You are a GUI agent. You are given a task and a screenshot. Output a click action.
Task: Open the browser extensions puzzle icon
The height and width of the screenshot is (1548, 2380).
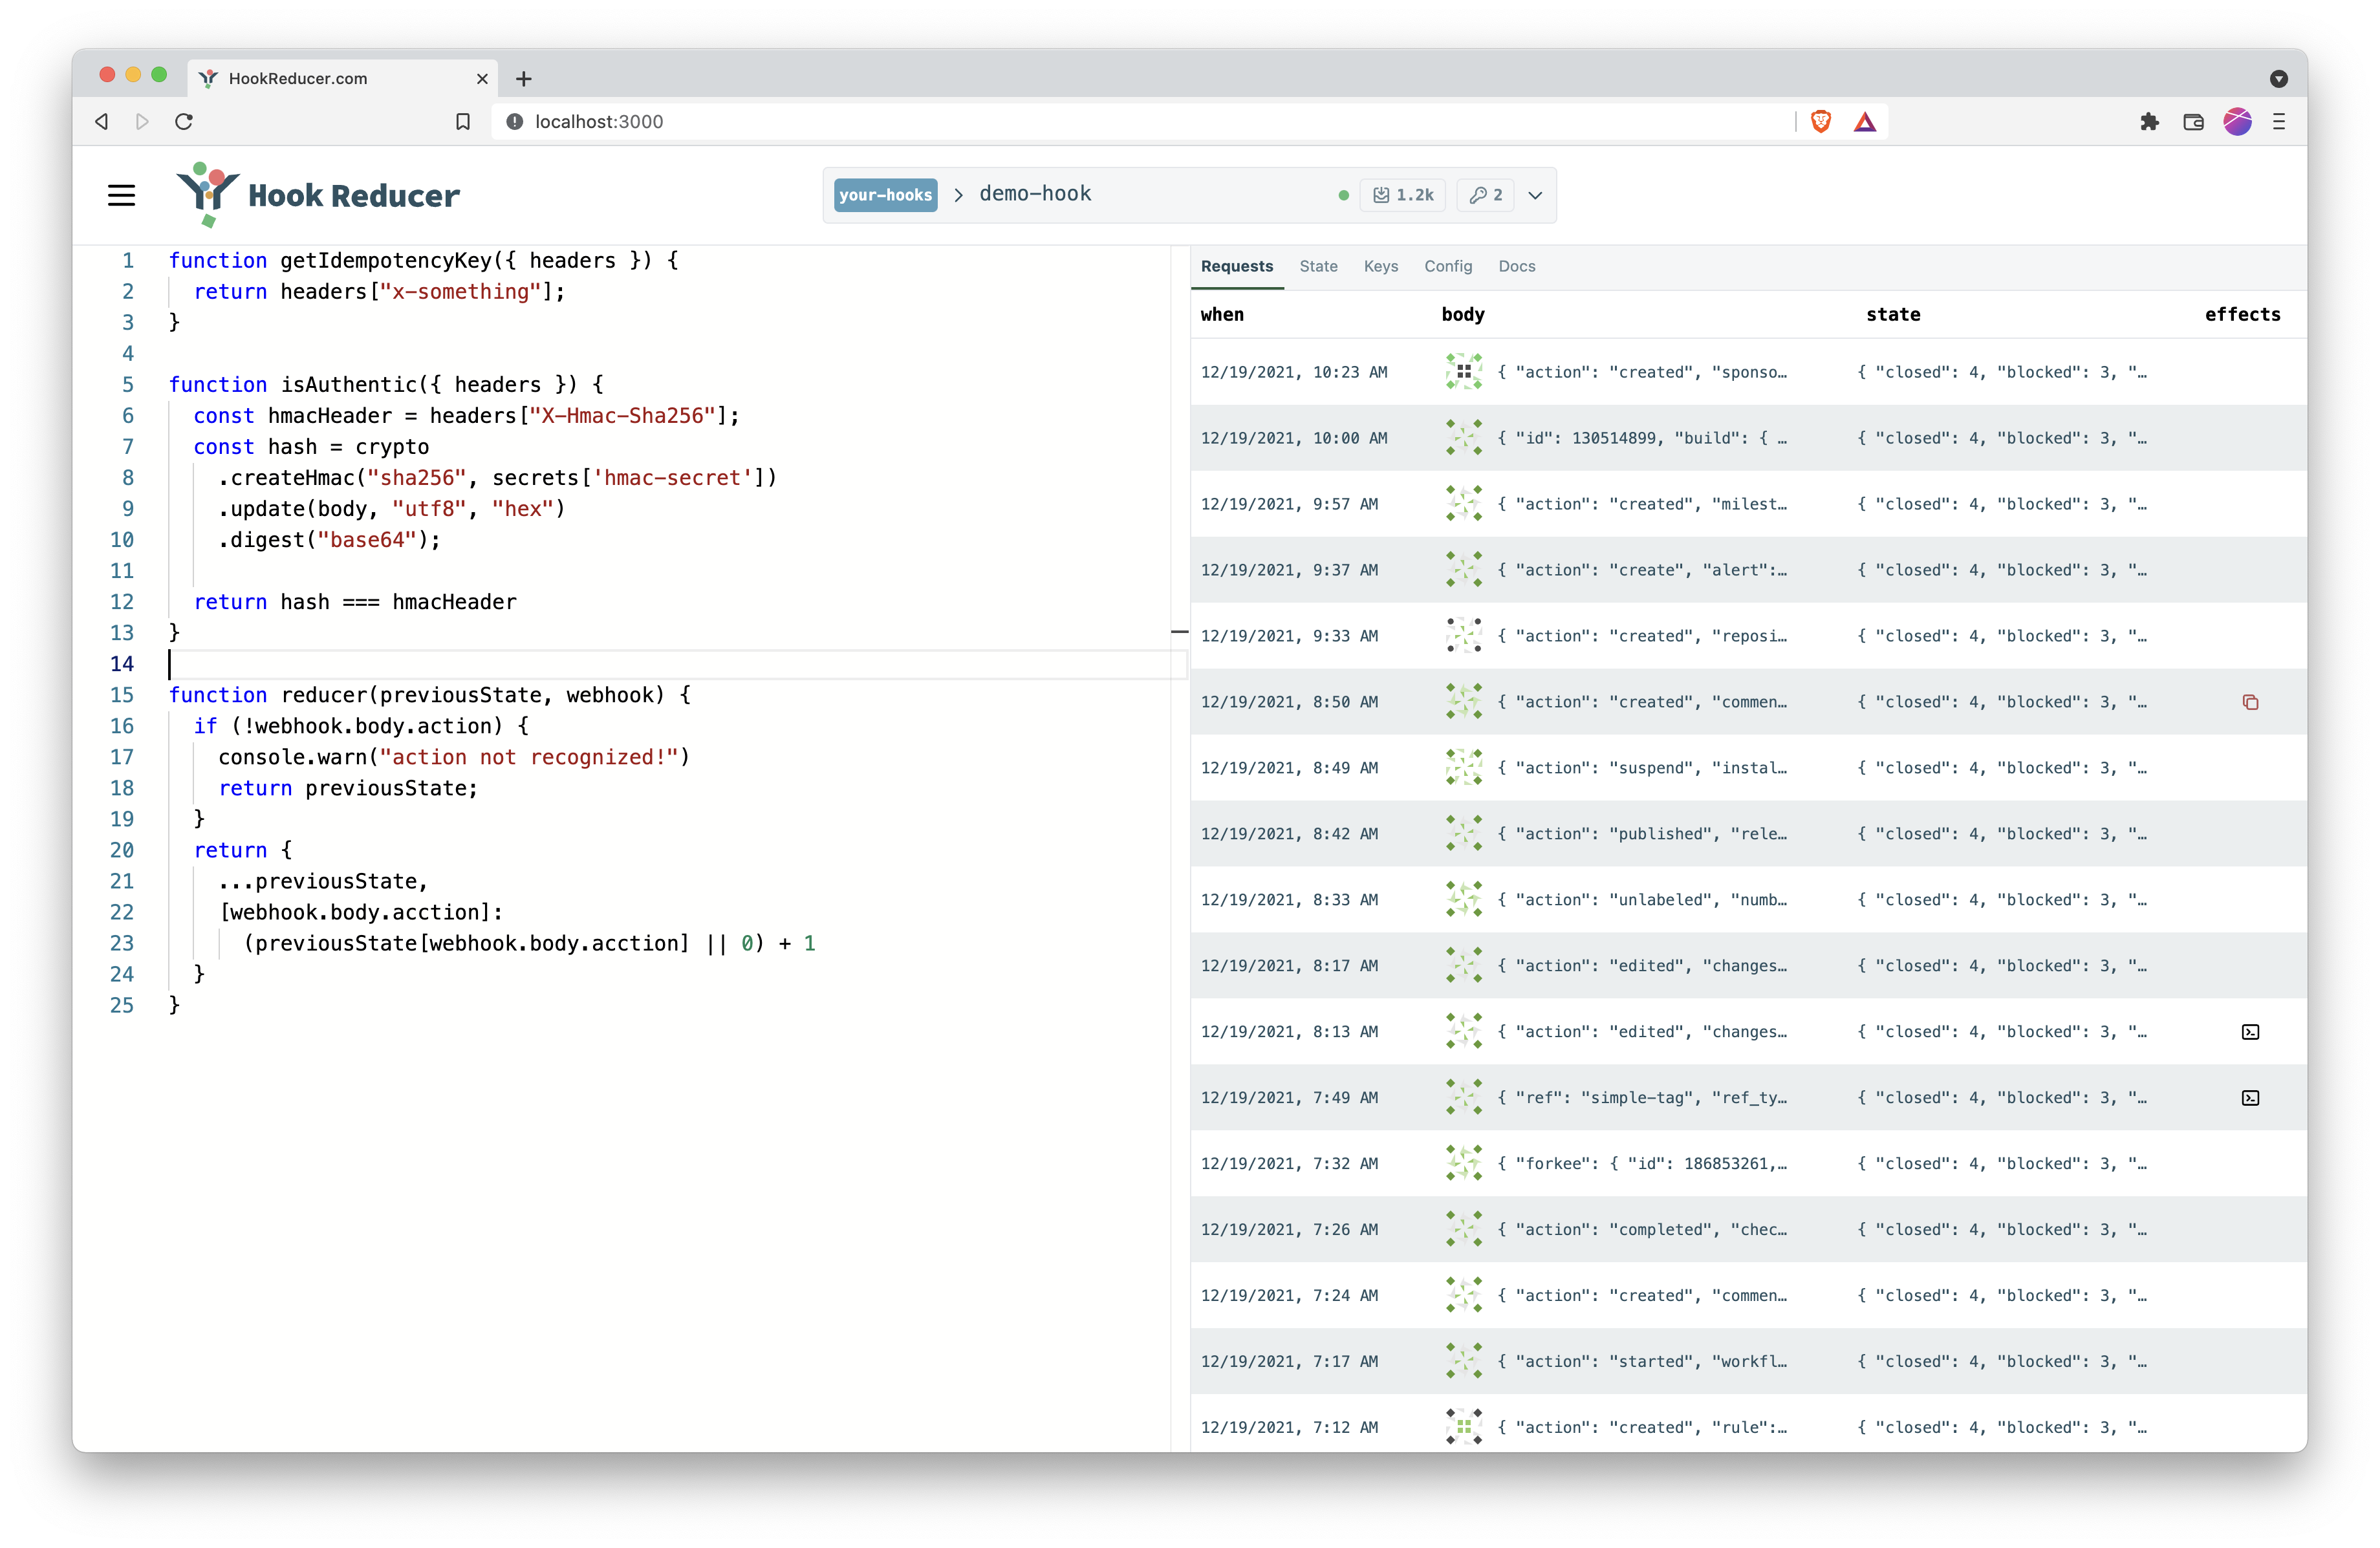[x=2149, y=122]
